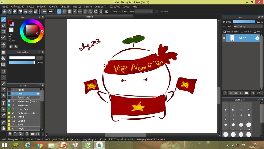Image resolution: width=264 pixels, height=149 pixels.
Task: Enable parallel lines snap
Action: (64, 11)
